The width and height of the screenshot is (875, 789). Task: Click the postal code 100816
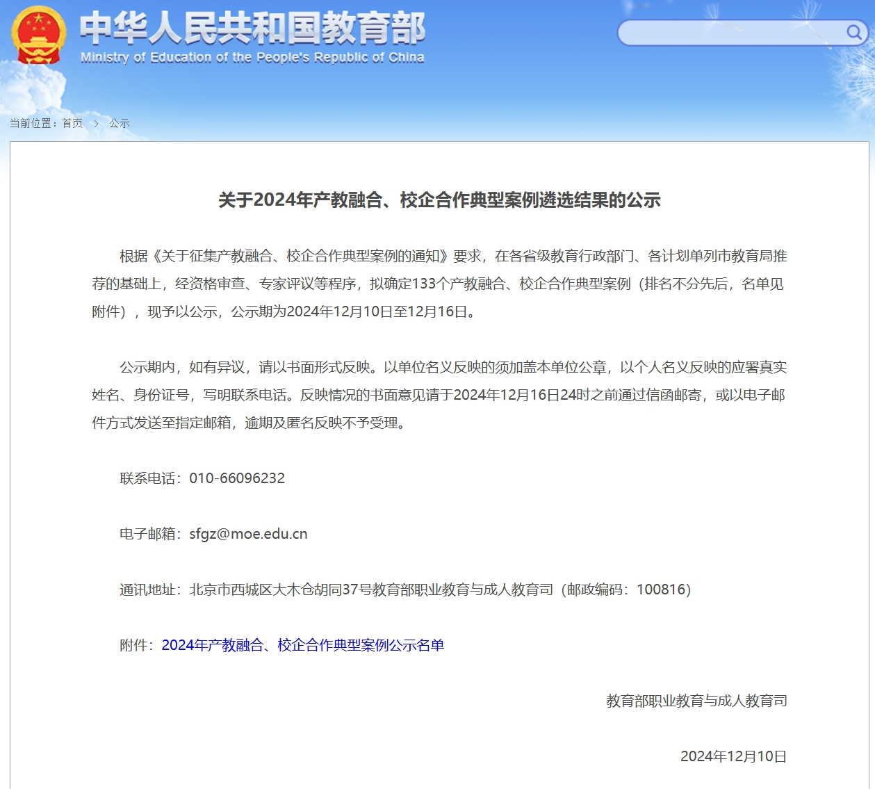click(x=661, y=589)
